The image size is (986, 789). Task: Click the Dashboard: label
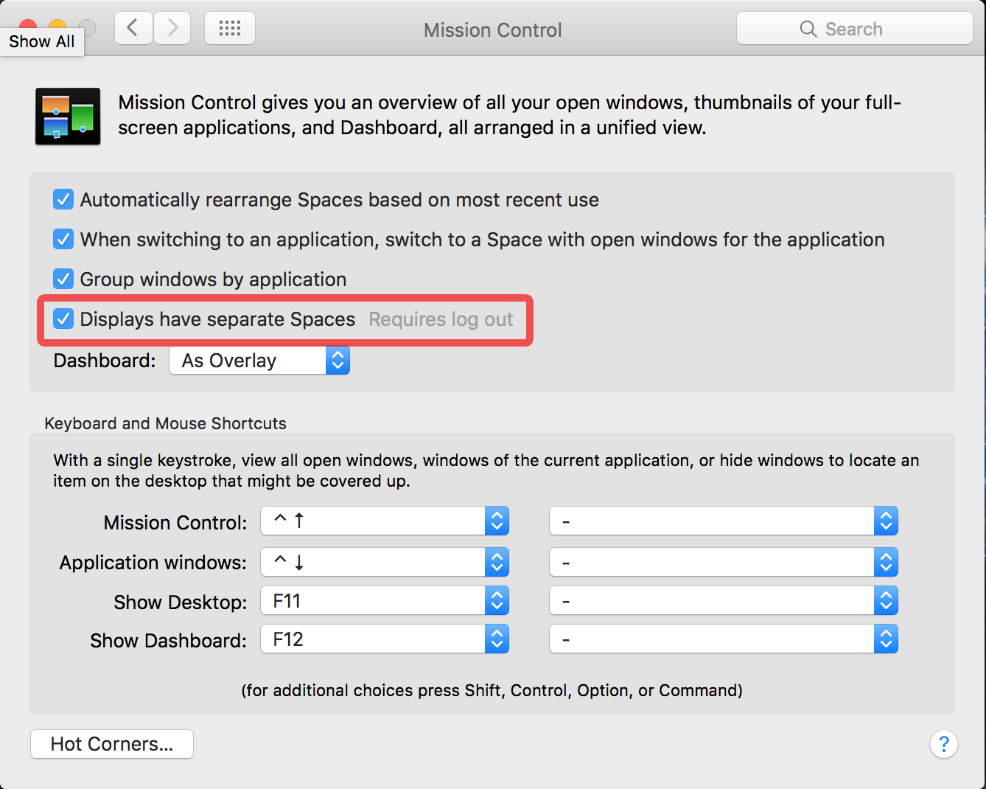click(x=105, y=361)
